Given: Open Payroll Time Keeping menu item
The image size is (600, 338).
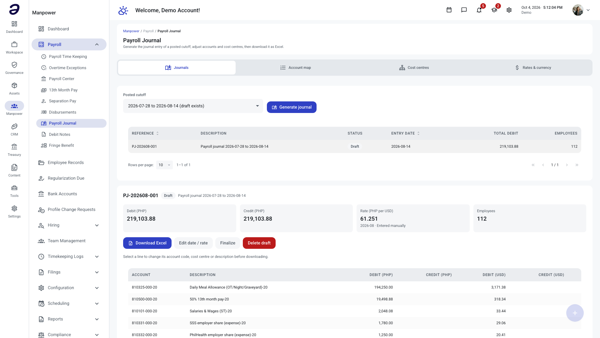Looking at the screenshot, I should [71, 57].
